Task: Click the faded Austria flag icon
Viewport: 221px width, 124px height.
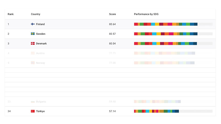Action: point(33,53)
